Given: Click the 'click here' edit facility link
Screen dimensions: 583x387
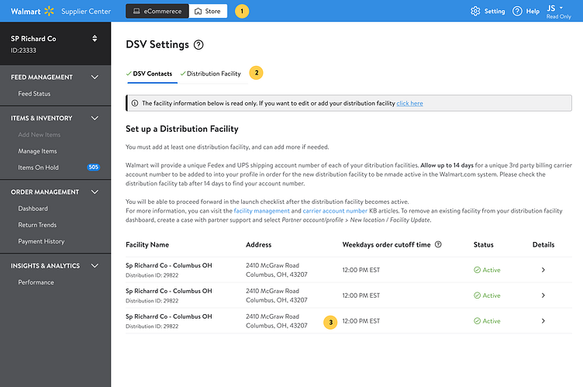Looking at the screenshot, I should coord(410,103).
